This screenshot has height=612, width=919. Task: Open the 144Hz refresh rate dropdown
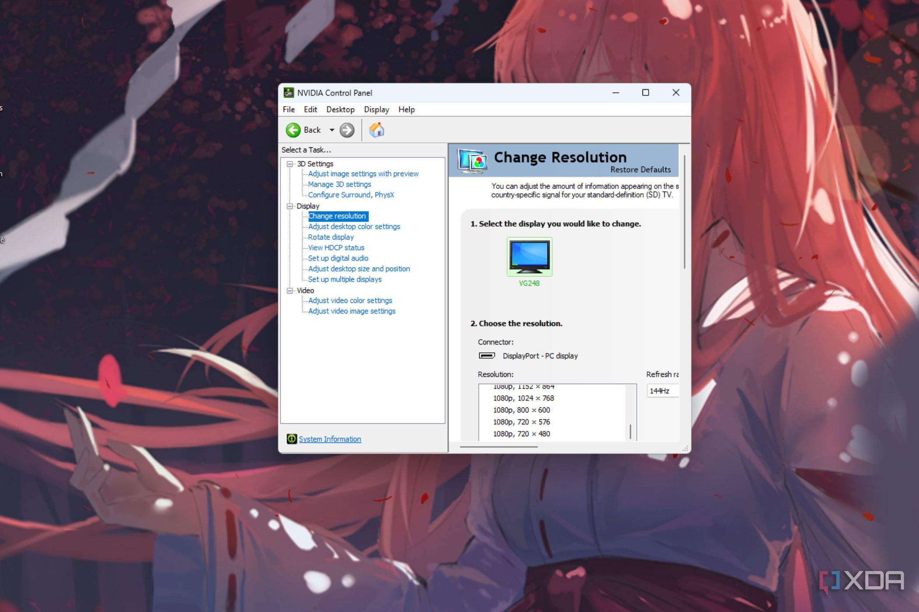(x=663, y=391)
